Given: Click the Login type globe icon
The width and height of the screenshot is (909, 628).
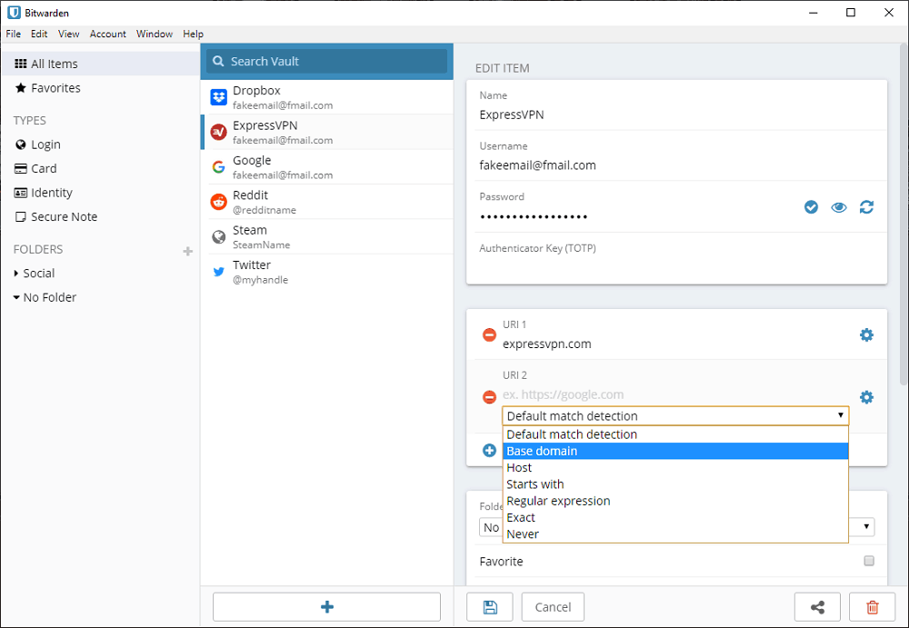Looking at the screenshot, I should [x=21, y=145].
